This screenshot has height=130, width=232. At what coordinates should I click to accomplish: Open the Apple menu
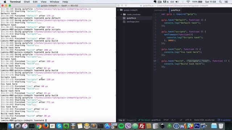5,2
